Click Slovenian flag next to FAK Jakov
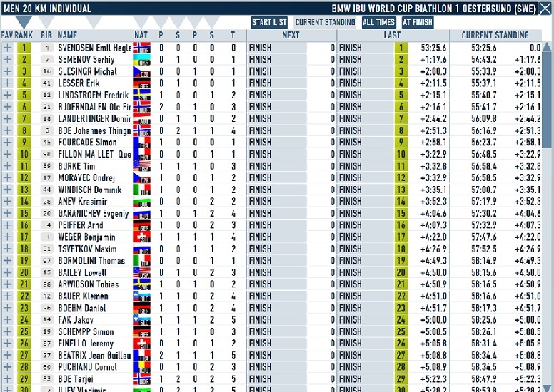This screenshot has width=554, height=392. [141, 320]
